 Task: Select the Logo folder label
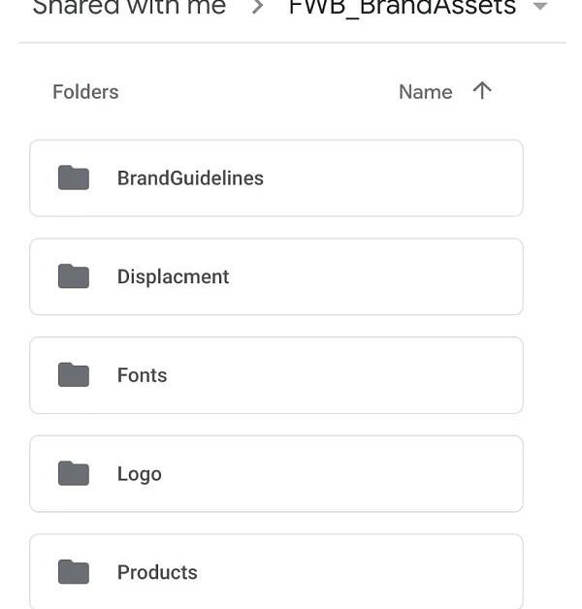pyautogui.click(x=140, y=474)
